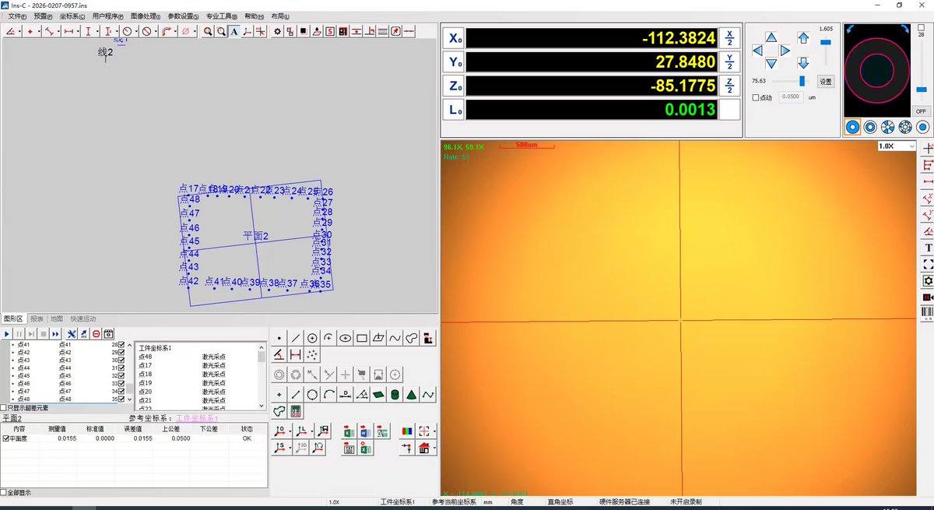
Task: Open the 图像处理 menu
Action: [x=145, y=16]
